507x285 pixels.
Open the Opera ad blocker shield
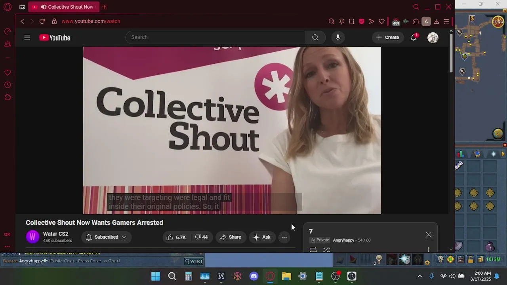pos(362,21)
